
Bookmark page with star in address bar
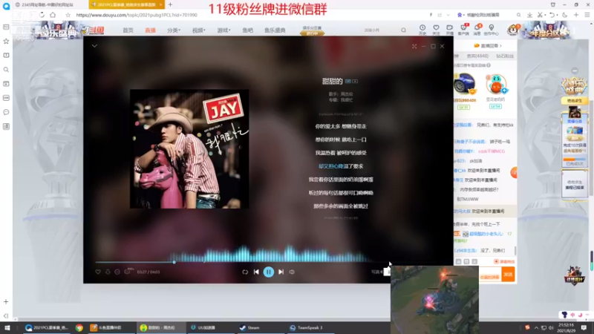(68, 15)
